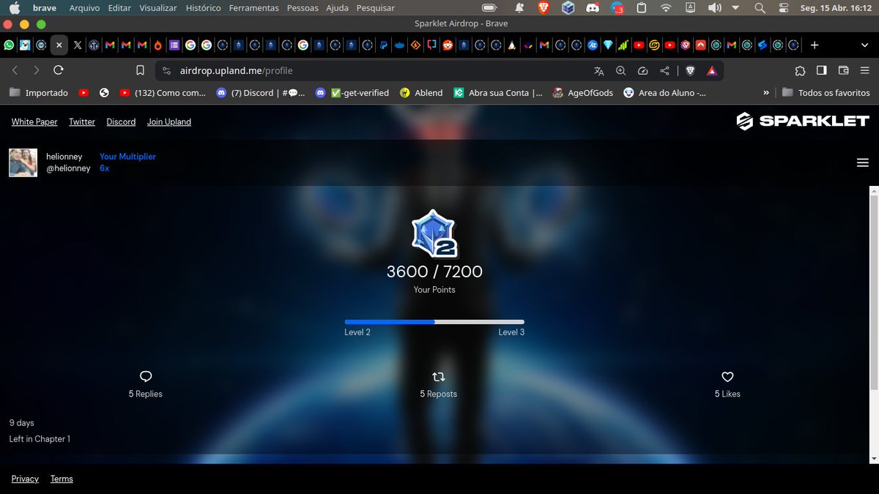The width and height of the screenshot is (879, 494).
Task: Open the Importado bookmarks folder
Action: click(x=40, y=93)
